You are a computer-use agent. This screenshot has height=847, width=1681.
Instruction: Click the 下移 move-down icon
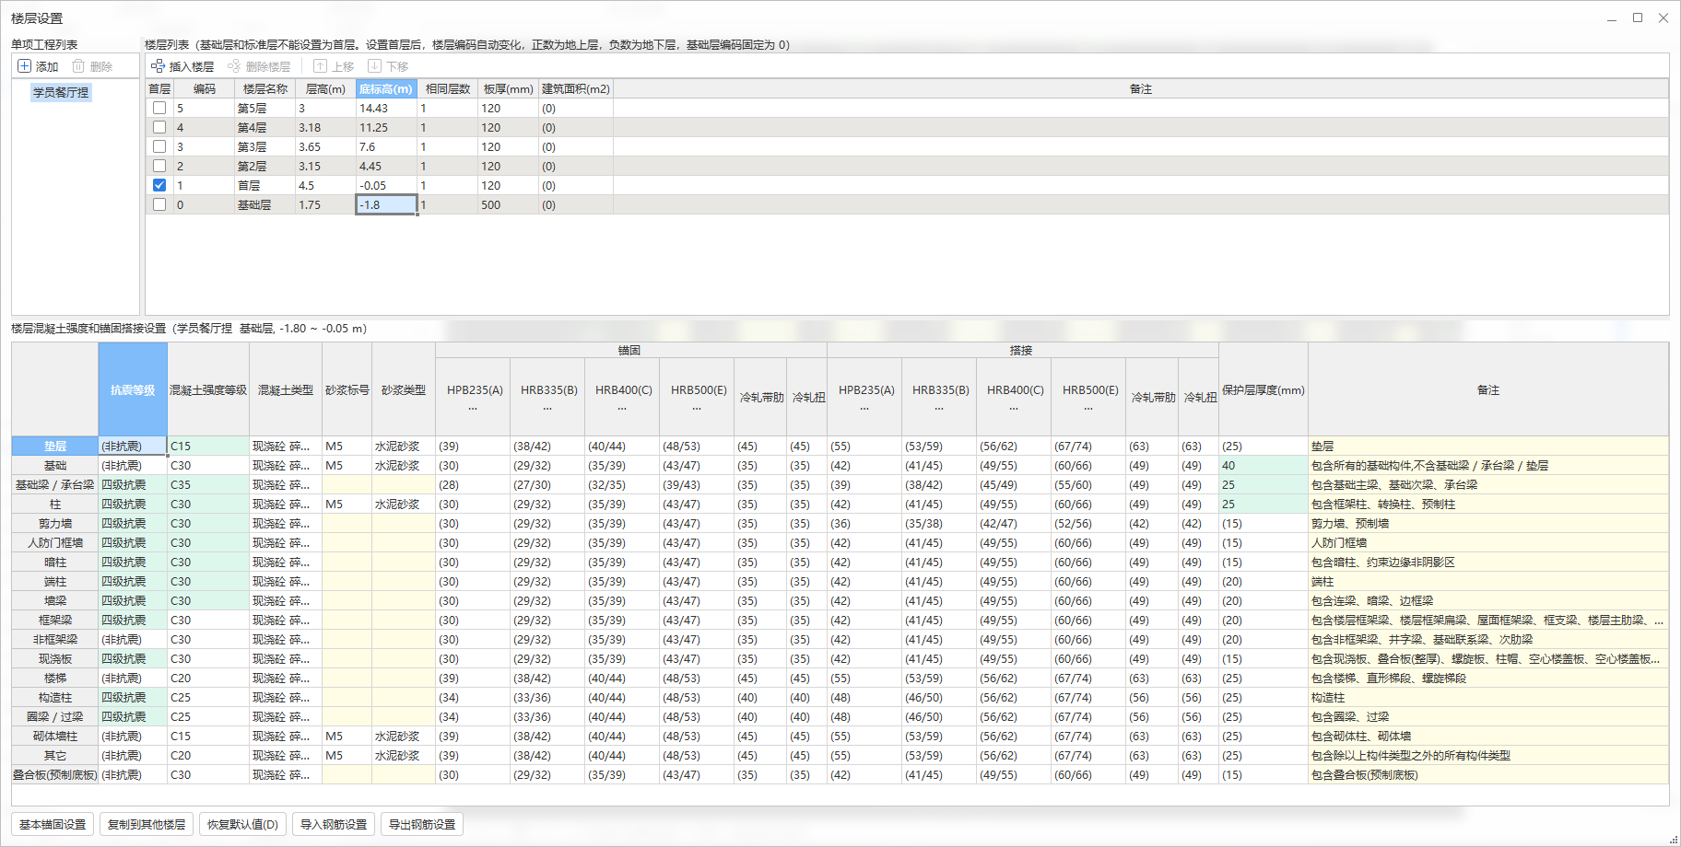374,66
